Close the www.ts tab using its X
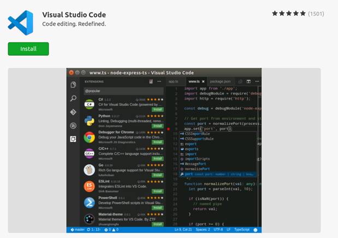This screenshot has height=238, width=338. coord(203,81)
